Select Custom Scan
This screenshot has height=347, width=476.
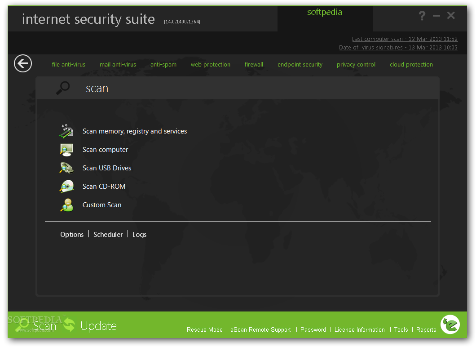click(x=102, y=205)
